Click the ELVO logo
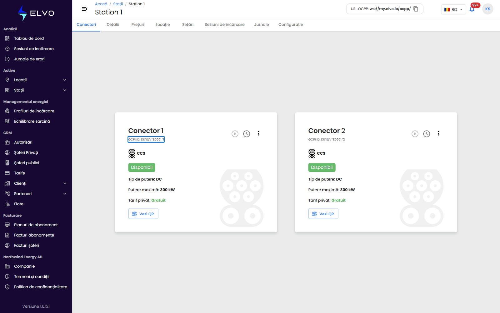The image size is (500, 313). click(x=36, y=13)
